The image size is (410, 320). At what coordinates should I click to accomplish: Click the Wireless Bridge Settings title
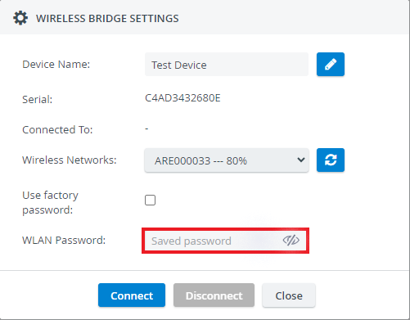107,19
